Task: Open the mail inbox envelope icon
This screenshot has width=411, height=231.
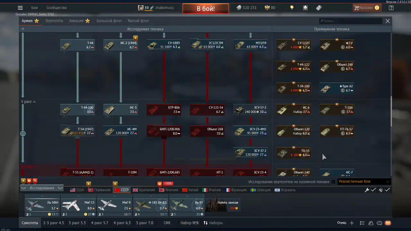Action: click(x=388, y=223)
